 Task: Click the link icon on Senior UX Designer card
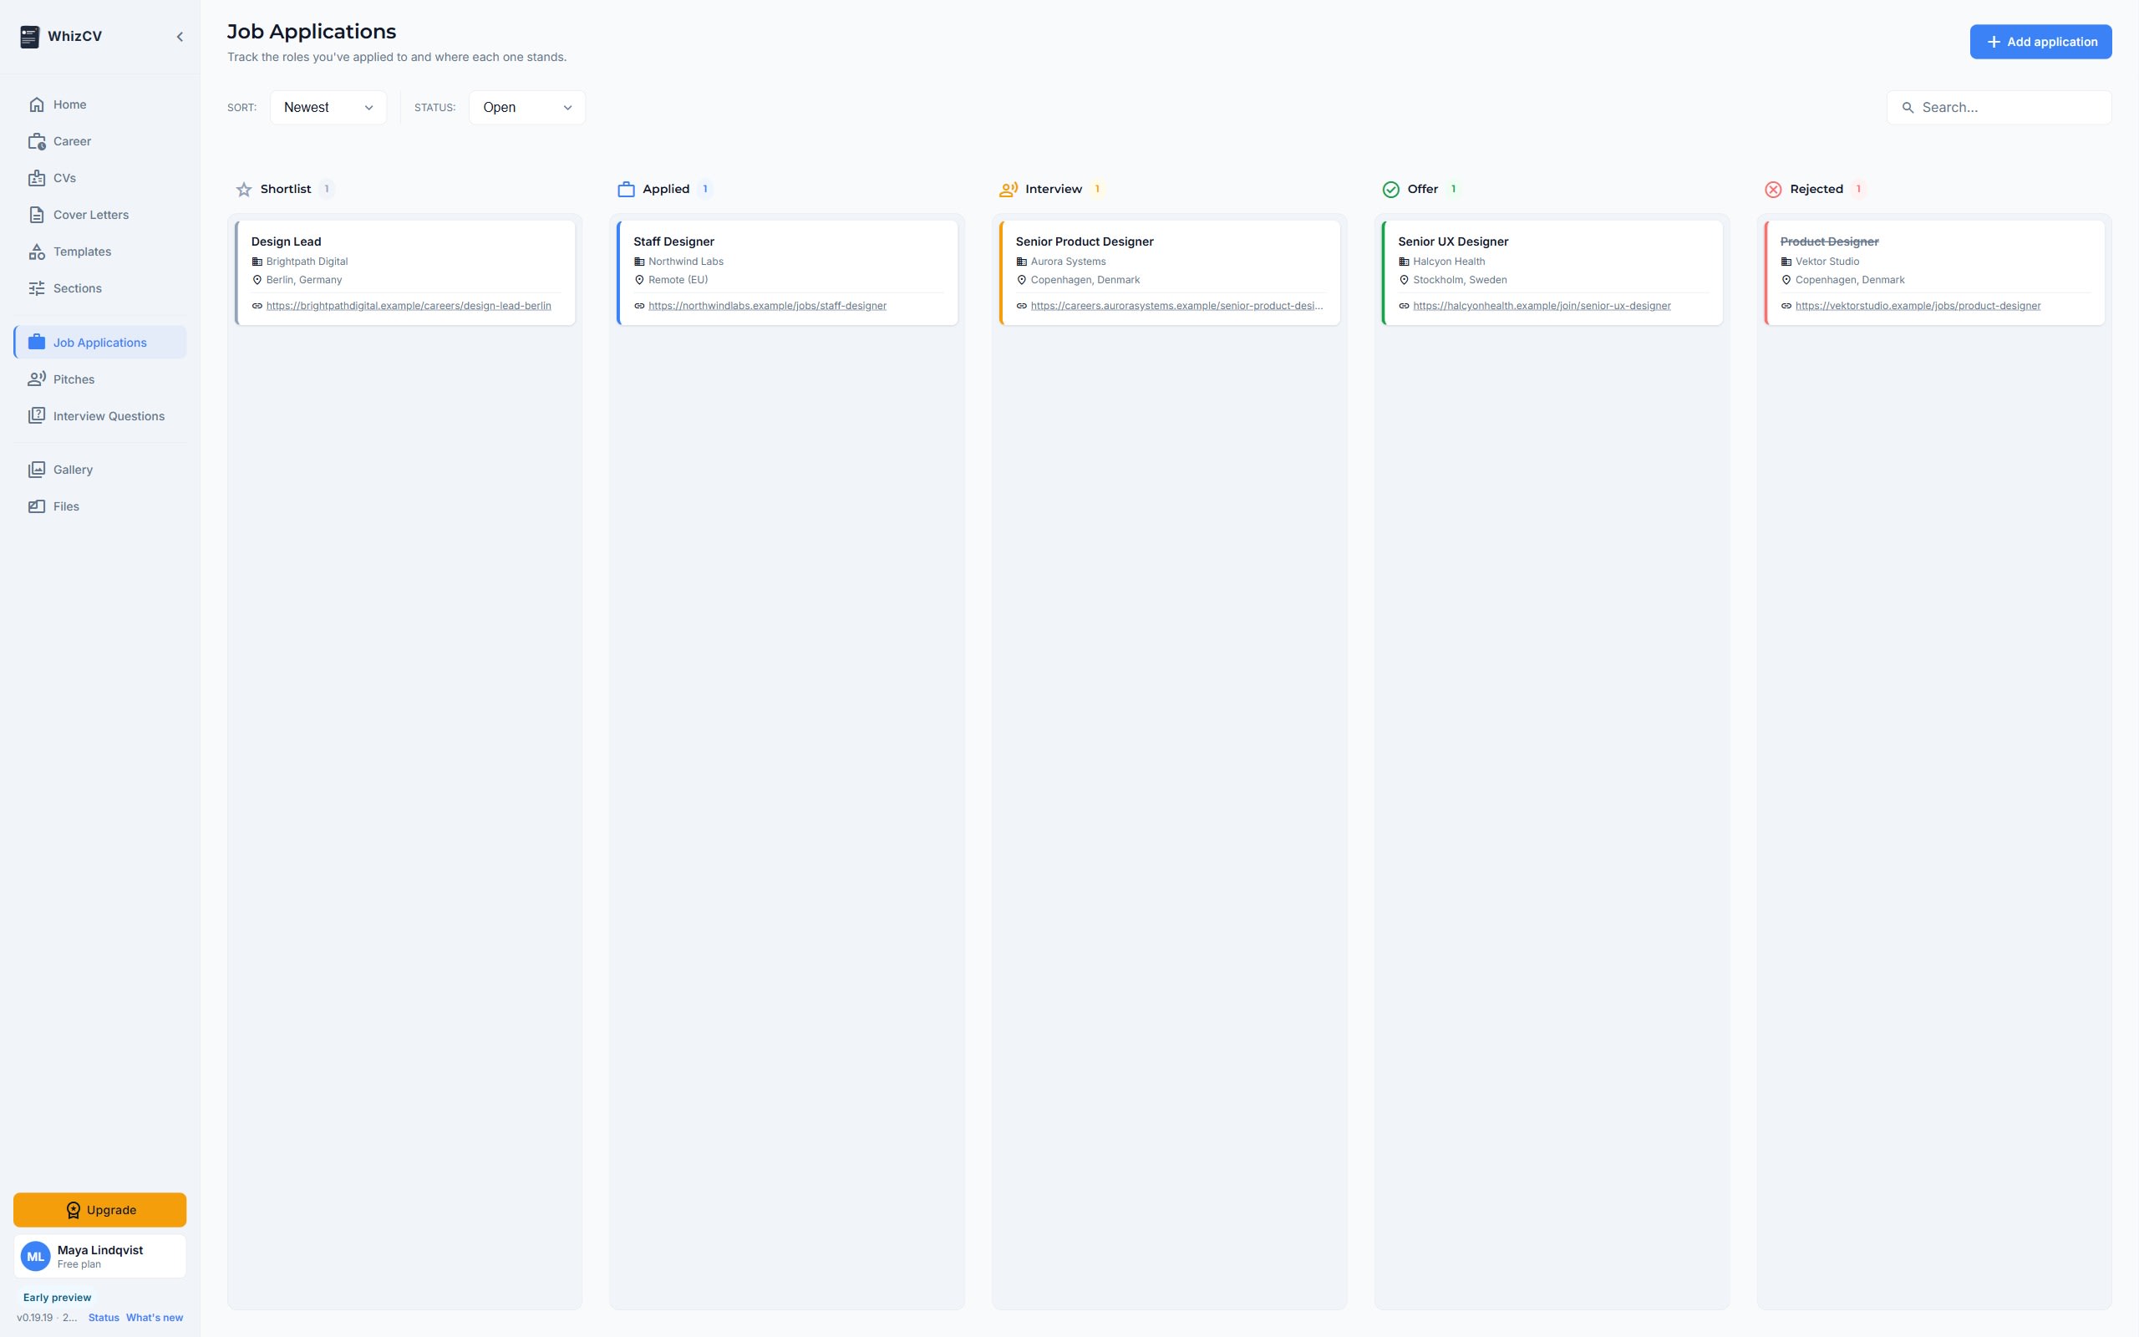tap(1404, 306)
